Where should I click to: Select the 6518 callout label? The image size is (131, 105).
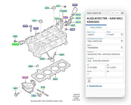78,15
